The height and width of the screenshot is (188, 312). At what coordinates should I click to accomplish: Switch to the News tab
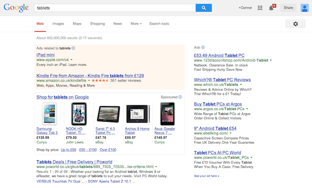(118, 24)
